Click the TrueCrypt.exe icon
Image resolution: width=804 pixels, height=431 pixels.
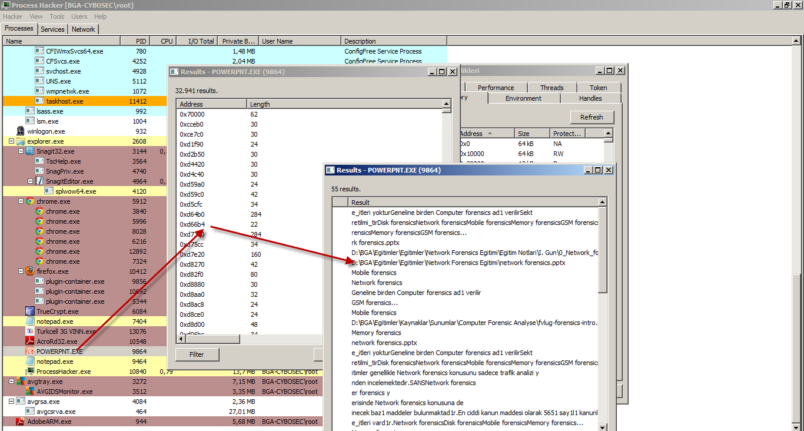pyautogui.click(x=30, y=311)
